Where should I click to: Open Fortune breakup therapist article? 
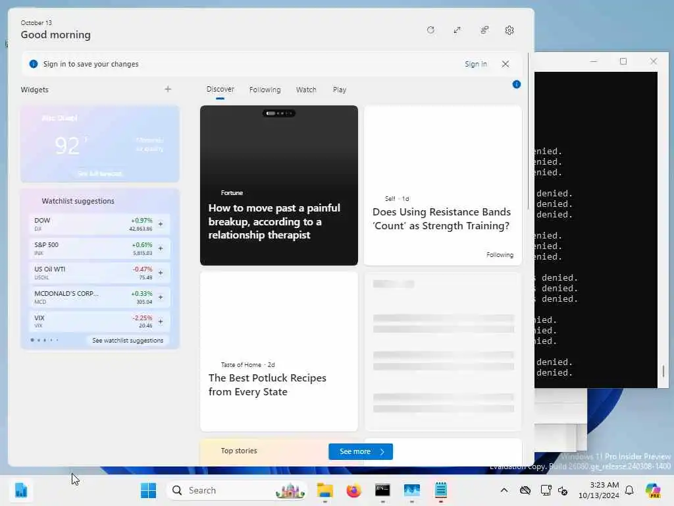pos(279,185)
